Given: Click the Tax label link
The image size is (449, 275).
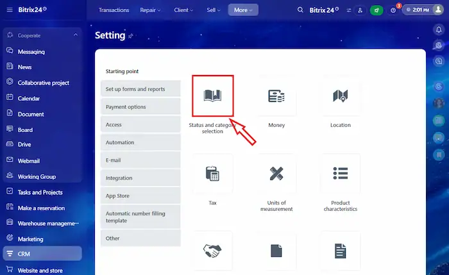Looking at the screenshot, I should 212,203.
